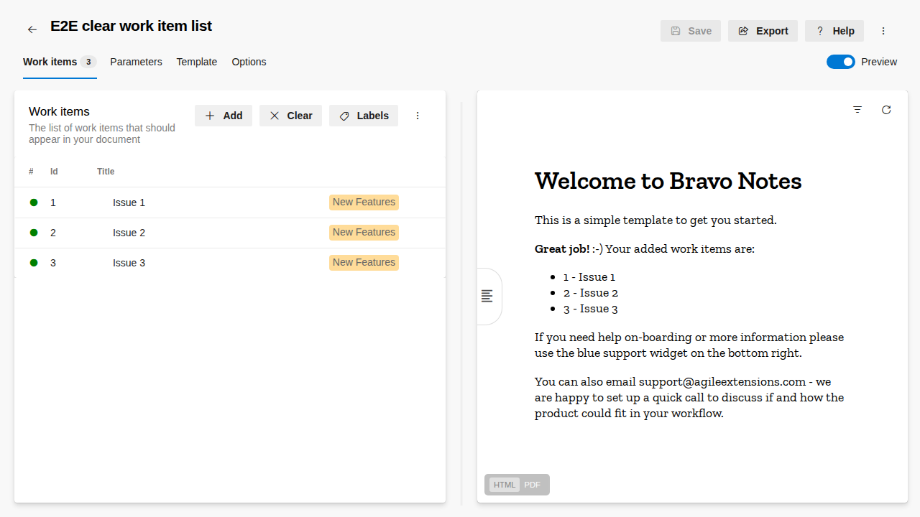Open the preview filter icon
Image resolution: width=920 pixels, height=517 pixels.
(x=857, y=110)
